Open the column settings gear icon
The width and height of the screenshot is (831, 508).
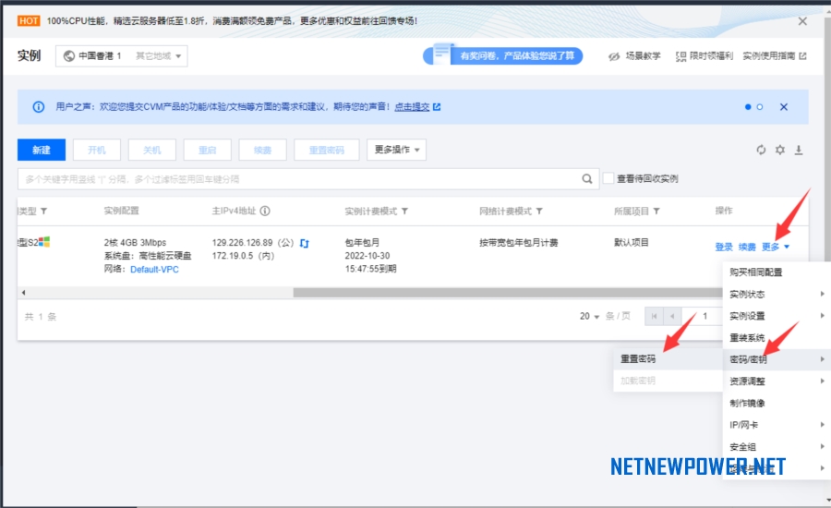[x=780, y=150]
